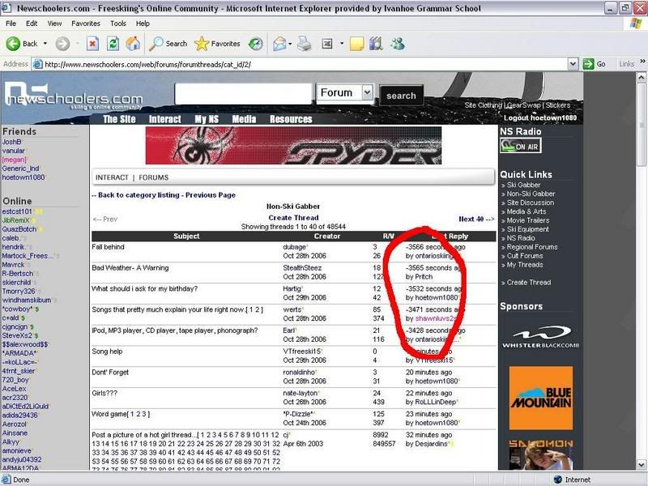The image size is (648, 486).
Task: Click the page vertical scrollbar down arrow
Action: tap(641, 467)
